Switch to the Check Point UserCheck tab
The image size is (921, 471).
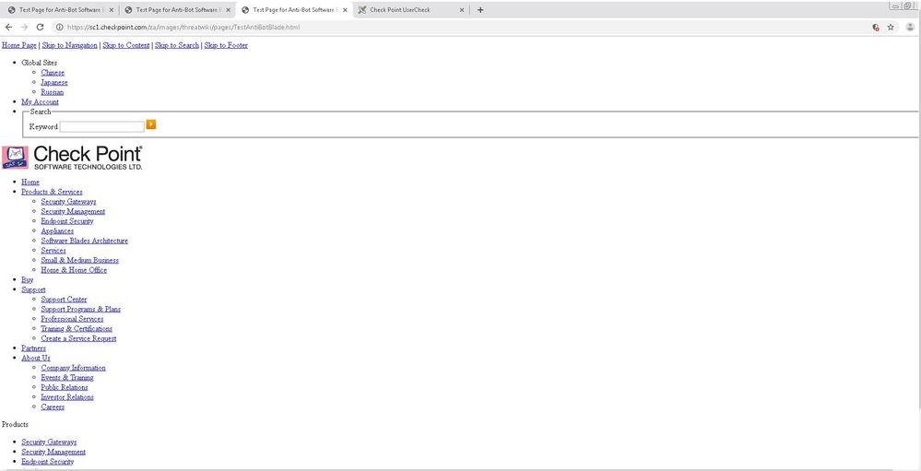[406, 10]
